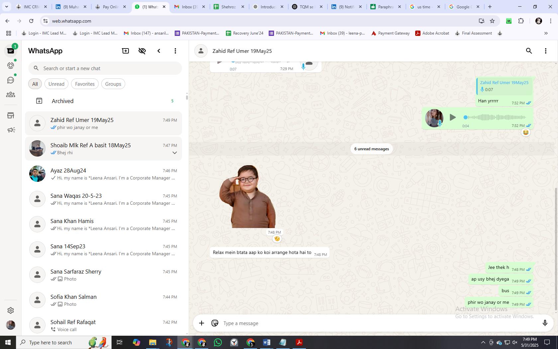Click Search or start a new chat field
The width and height of the screenshot is (558, 349).
point(105,68)
